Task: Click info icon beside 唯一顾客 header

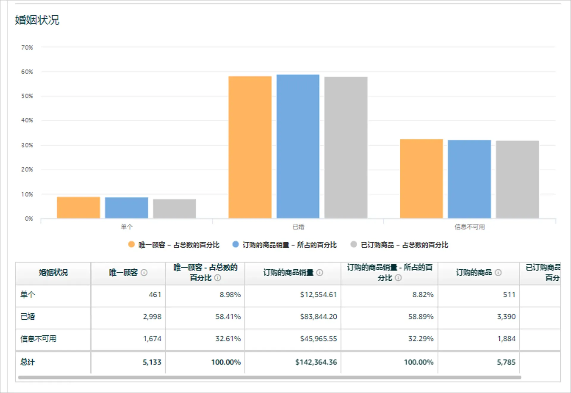Action: pos(144,273)
